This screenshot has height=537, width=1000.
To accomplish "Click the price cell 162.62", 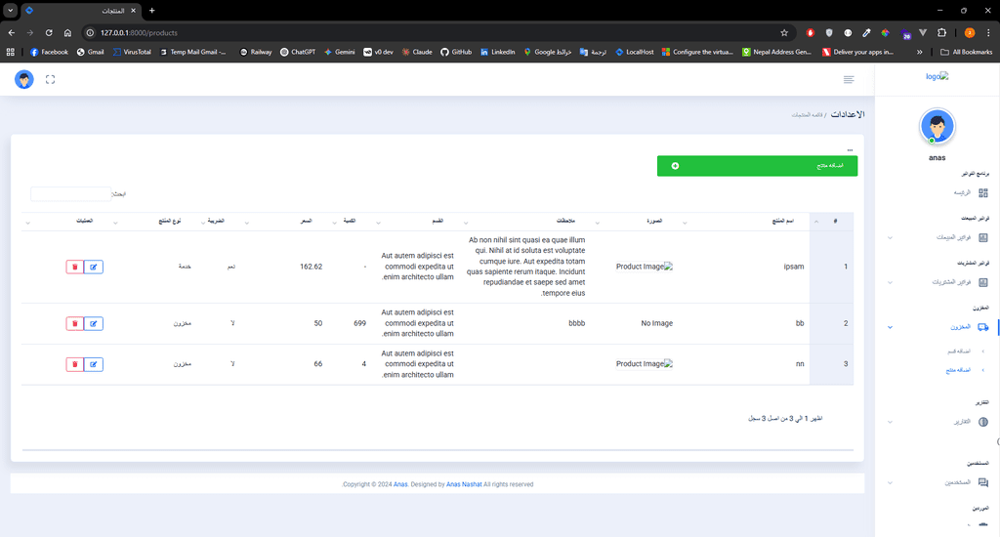I will point(312,267).
